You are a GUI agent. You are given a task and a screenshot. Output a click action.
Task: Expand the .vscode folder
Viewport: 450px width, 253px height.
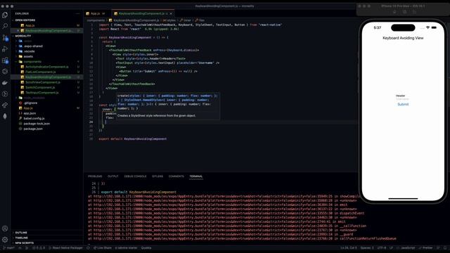pos(30,51)
